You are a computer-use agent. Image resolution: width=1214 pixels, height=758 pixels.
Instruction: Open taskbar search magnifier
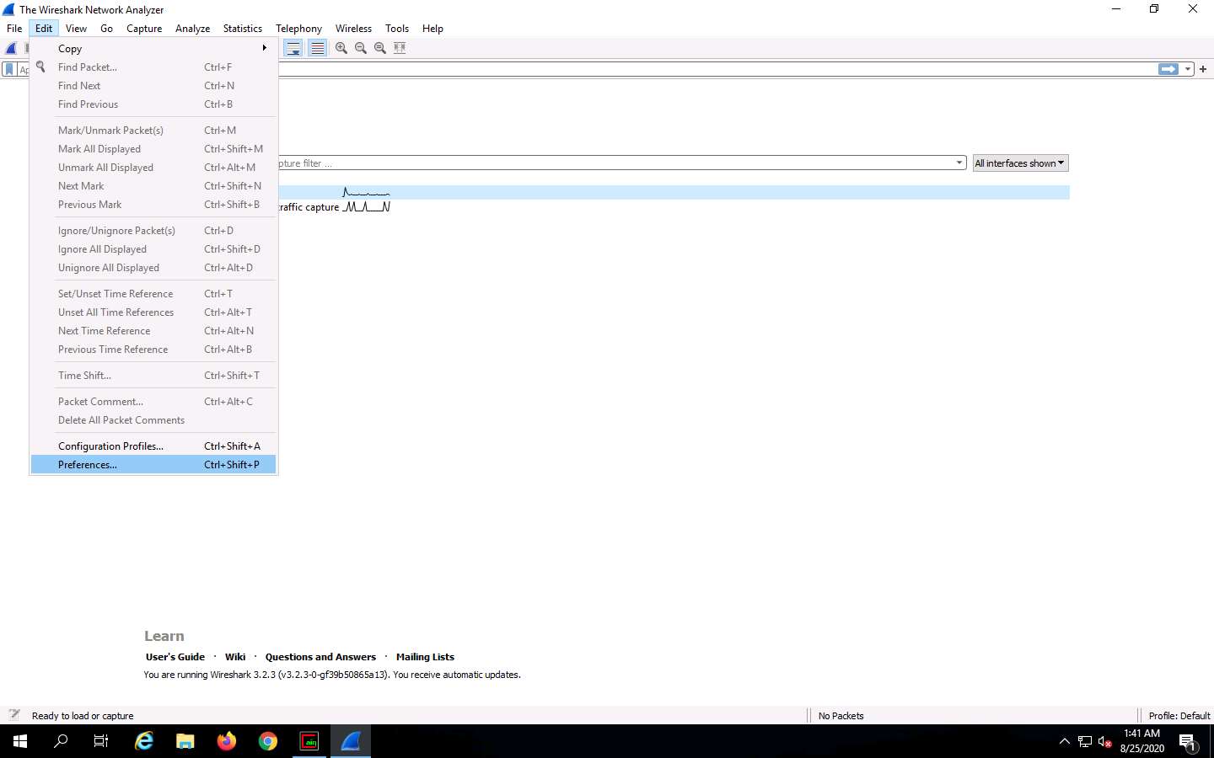point(61,741)
